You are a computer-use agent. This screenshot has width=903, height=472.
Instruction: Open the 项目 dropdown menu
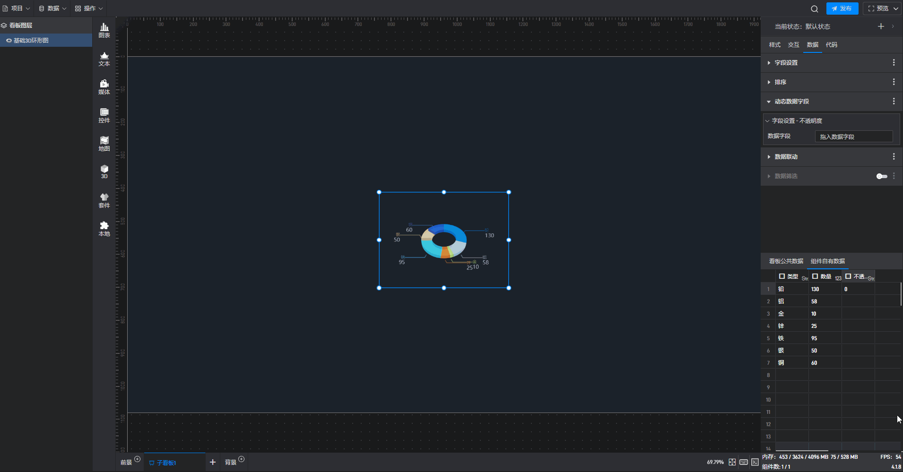click(x=17, y=9)
